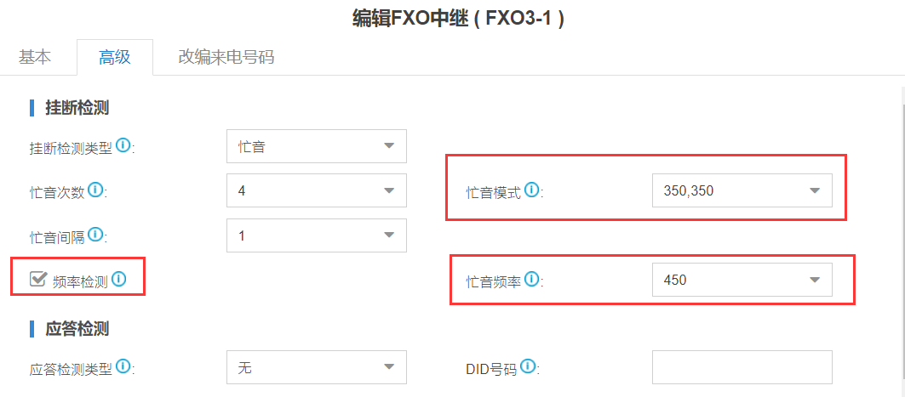Image resolution: width=905 pixels, height=397 pixels.
Task: Click info icon beside 频率检测
Action: 119,279
